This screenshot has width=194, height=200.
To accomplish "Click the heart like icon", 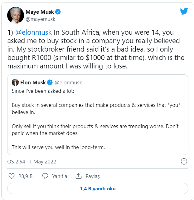I will 12,176.
